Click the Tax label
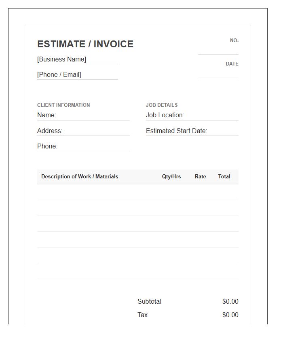The height and width of the screenshot is (364, 283). 142,315
